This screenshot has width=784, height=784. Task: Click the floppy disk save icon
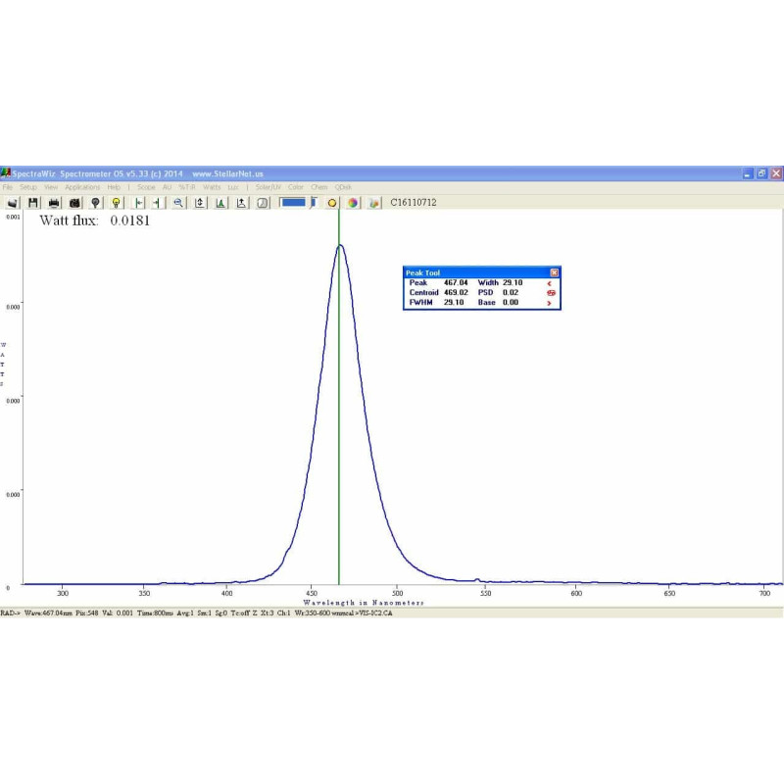pyautogui.click(x=33, y=203)
